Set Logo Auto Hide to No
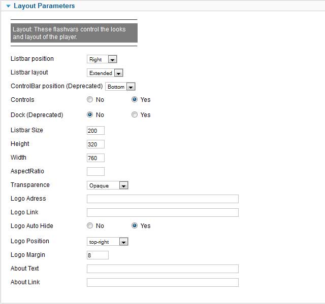Image resolution: width=325 pixels, height=304 pixels. click(x=90, y=225)
